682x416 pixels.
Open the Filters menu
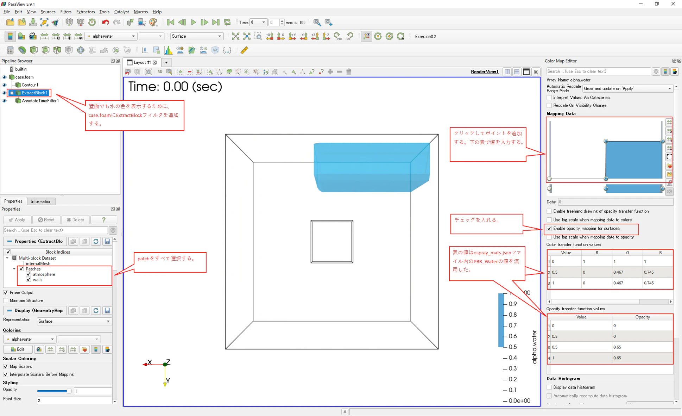(x=66, y=12)
